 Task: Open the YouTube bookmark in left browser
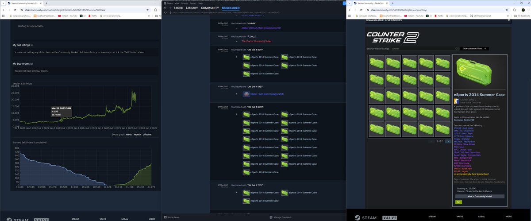68,16
